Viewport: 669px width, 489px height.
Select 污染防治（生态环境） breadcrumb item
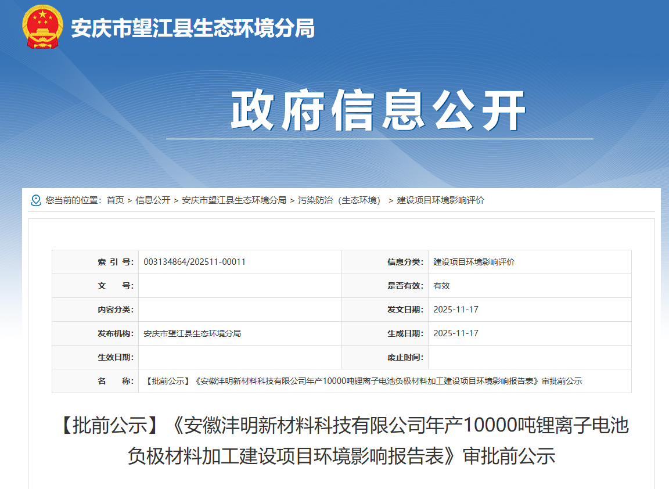coord(341,200)
